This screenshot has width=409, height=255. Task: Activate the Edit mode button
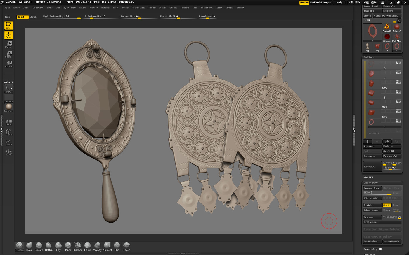pos(8,25)
